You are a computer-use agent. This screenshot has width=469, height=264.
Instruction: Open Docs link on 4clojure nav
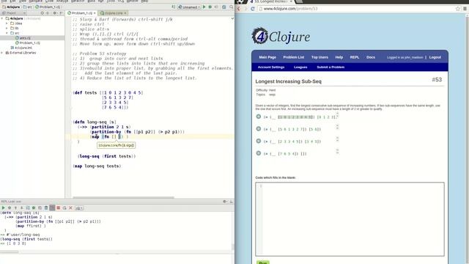(371, 57)
